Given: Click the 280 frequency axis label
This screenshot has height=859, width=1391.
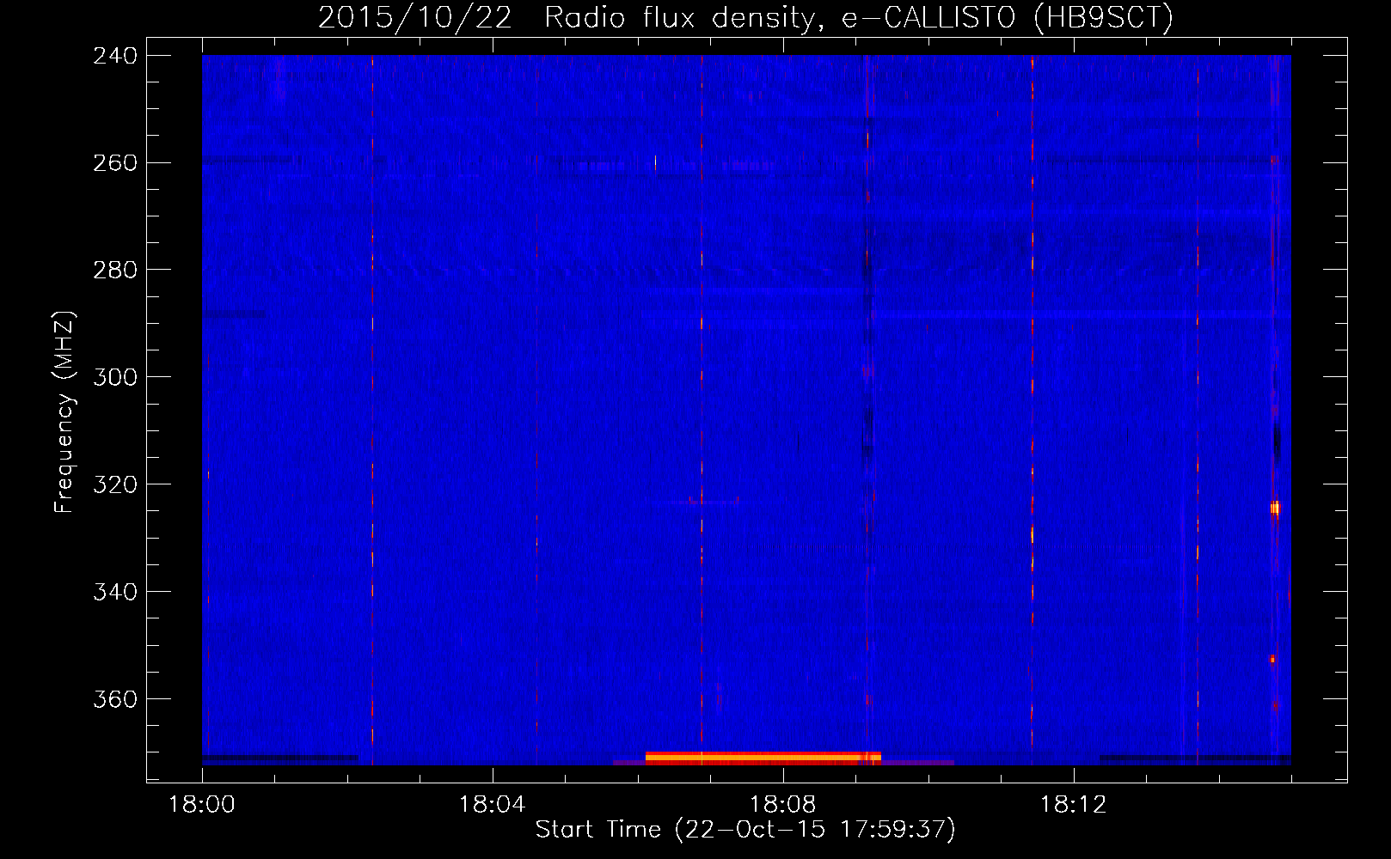Looking at the screenshot, I should [114, 271].
